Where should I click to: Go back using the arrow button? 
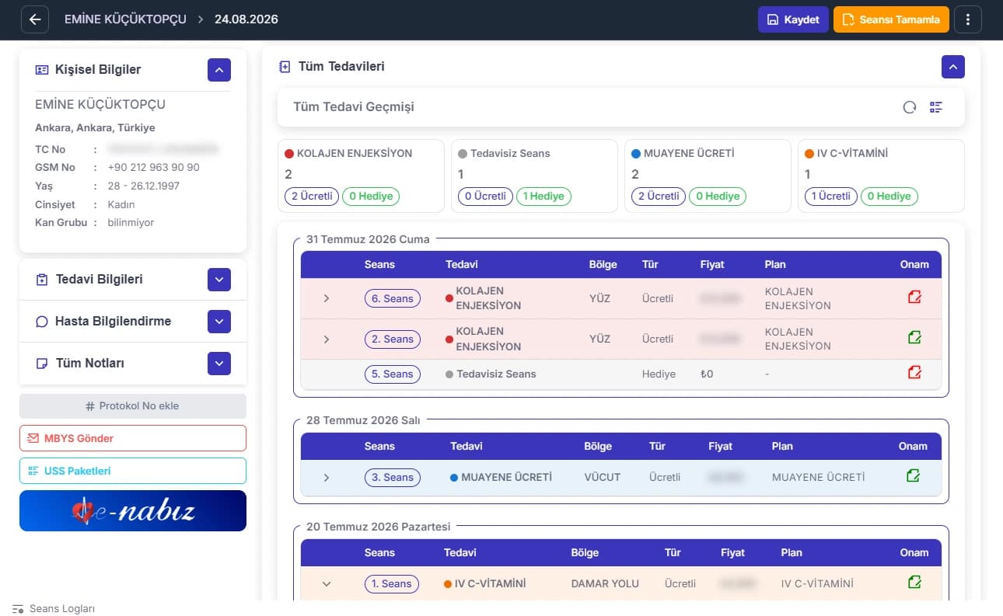coord(35,19)
